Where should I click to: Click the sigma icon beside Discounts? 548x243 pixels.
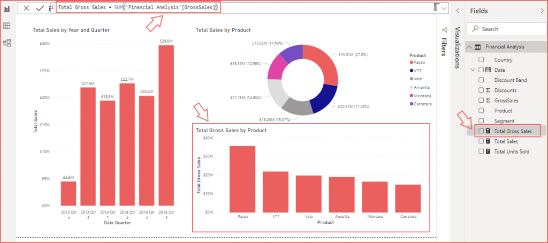point(488,90)
